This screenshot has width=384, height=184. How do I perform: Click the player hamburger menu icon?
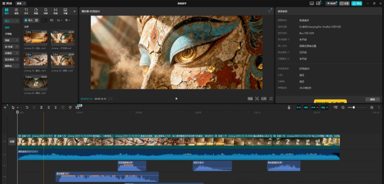[x=270, y=11]
